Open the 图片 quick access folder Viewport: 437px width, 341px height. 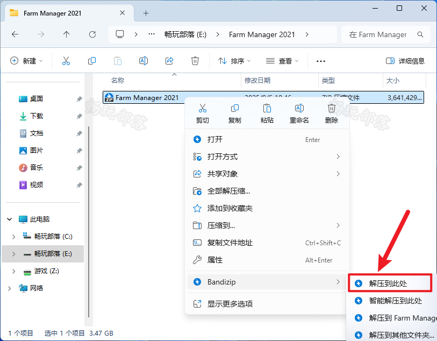[36, 151]
